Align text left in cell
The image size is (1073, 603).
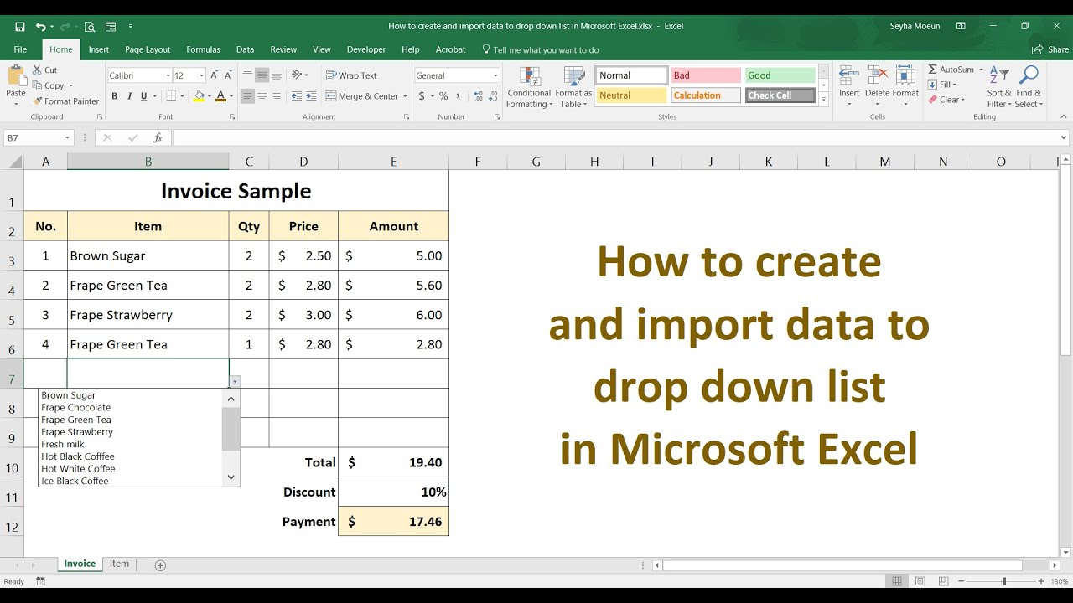point(247,96)
